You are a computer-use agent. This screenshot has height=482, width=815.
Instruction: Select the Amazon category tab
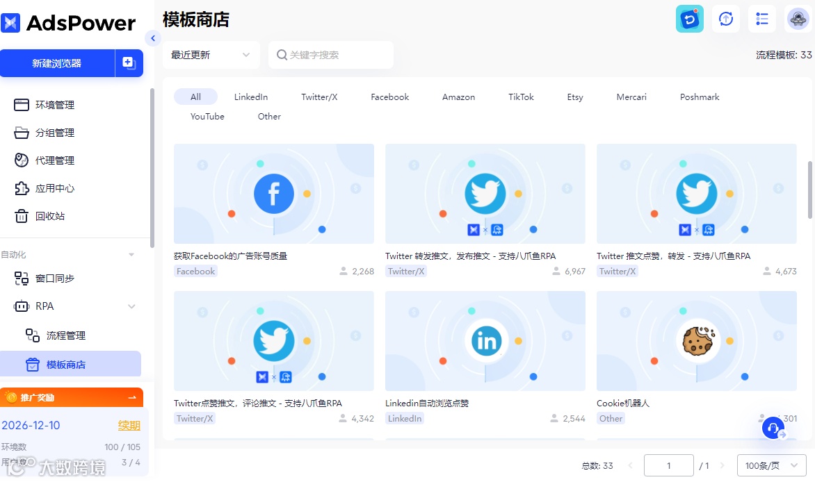tap(458, 97)
